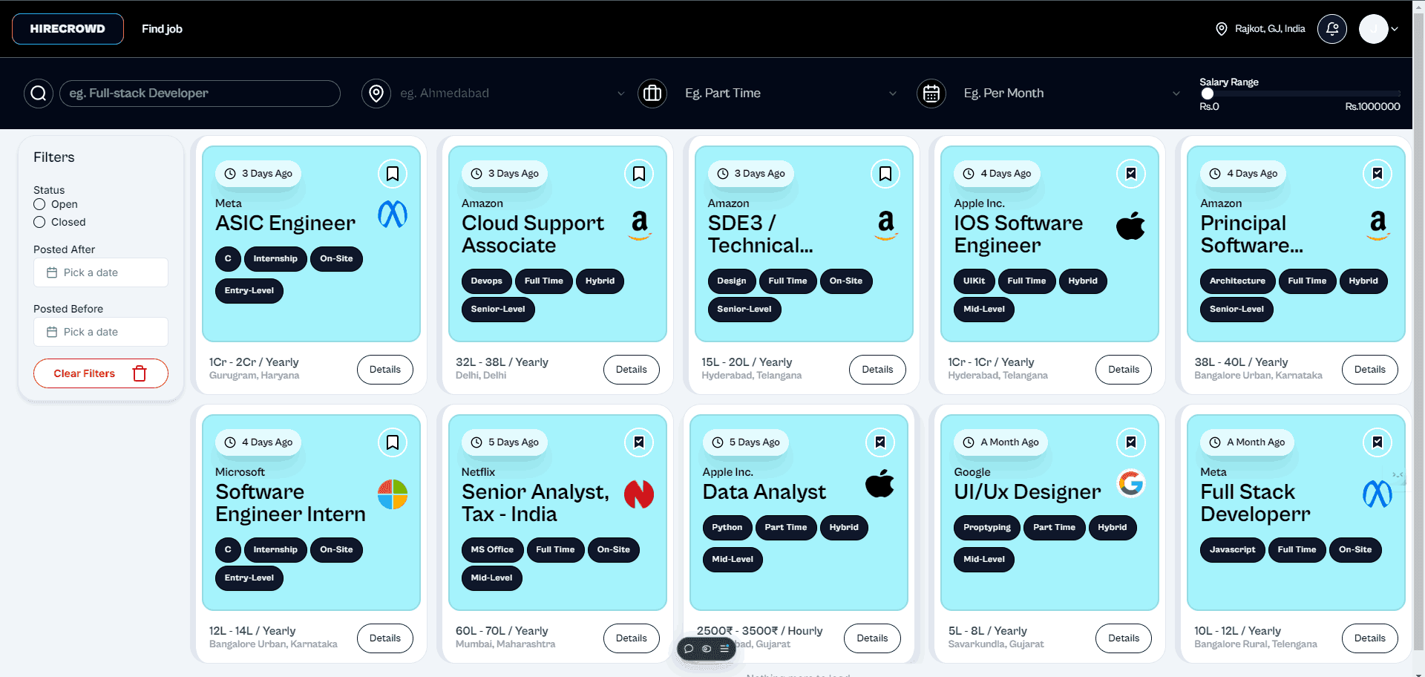Toggle bookmark on Full Stack Developerr card

[1377, 442]
